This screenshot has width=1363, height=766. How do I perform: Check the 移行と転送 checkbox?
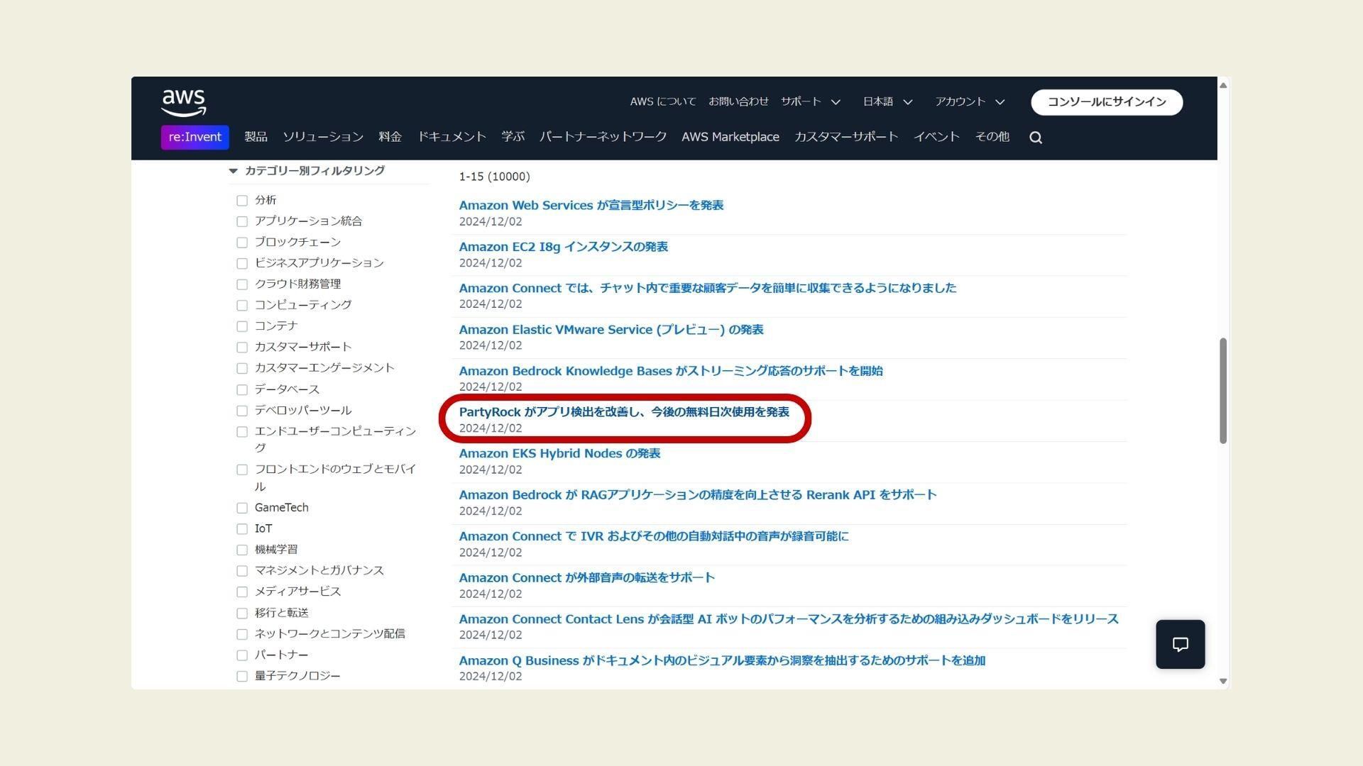click(242, 613)
